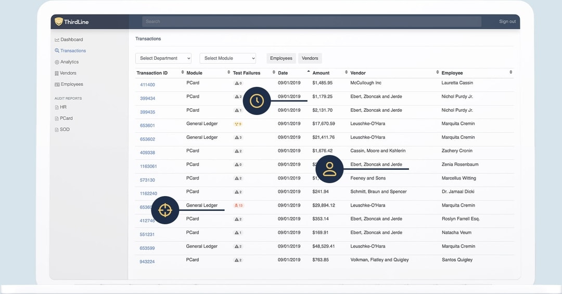Open transaction 943224
This screenshot has width=562, height=294.
(x=147, y=262)
